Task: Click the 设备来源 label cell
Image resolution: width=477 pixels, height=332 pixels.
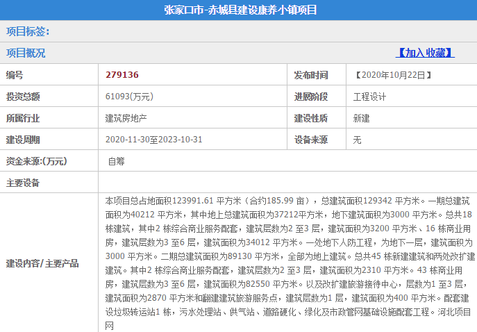Action: [310, 139]
